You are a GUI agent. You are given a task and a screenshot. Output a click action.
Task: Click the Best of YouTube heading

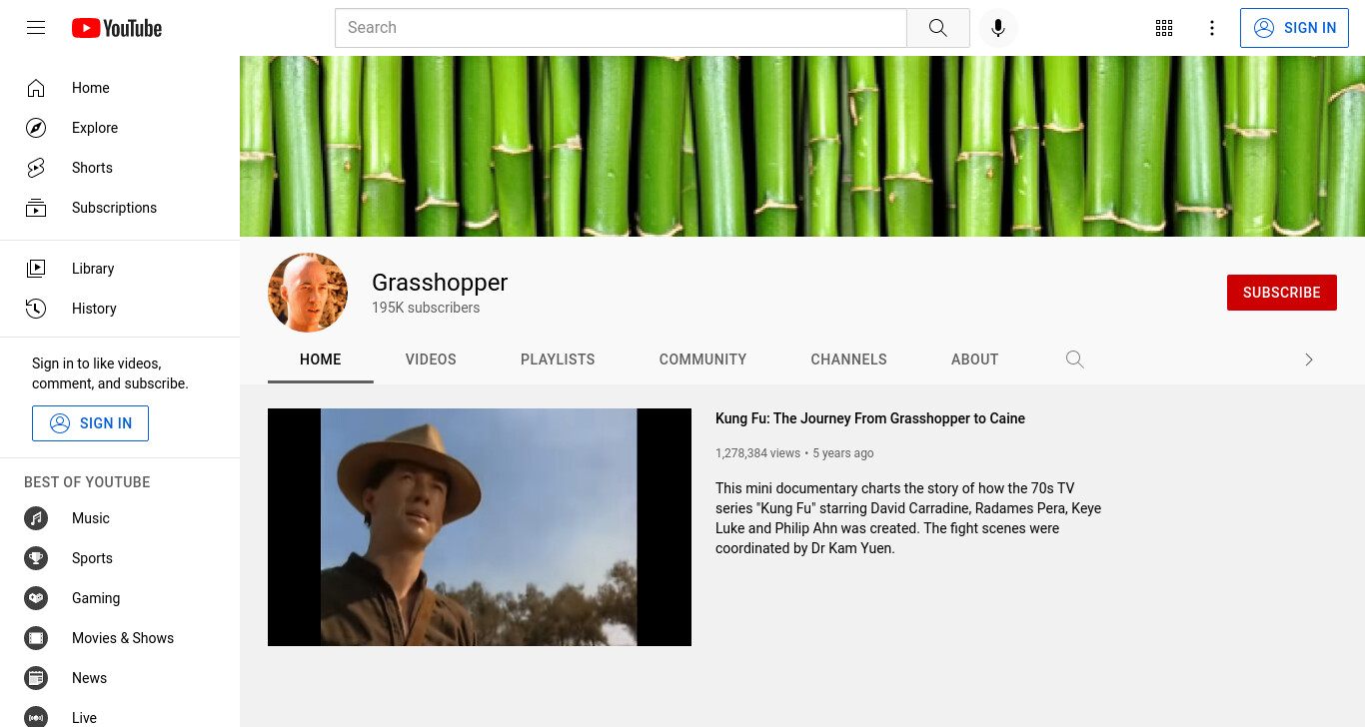click(87, 482)
